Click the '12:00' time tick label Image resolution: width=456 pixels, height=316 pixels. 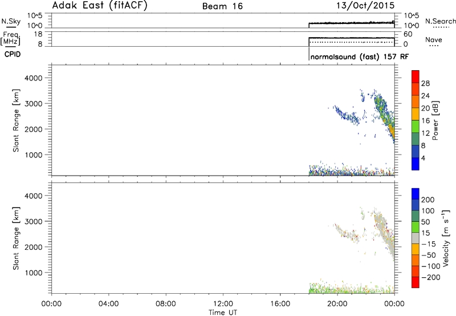[223, 304]
